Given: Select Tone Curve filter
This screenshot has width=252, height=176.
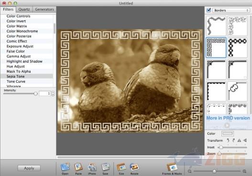Looking at the screenshot, I should click(27, 82).
